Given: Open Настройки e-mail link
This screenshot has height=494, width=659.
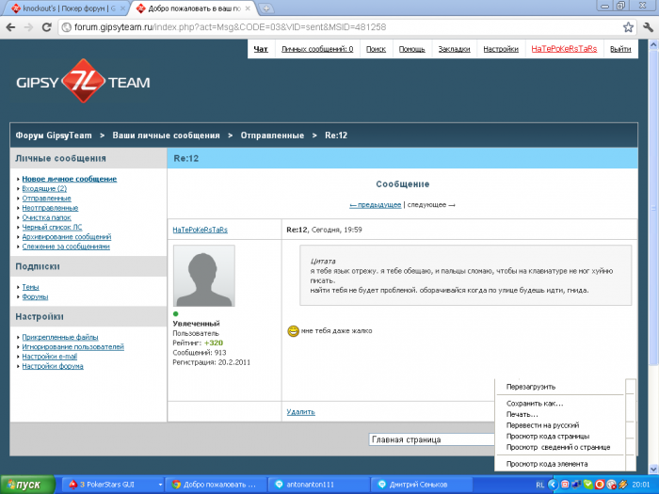Looking at the screenshot, I should pos(49,357).
